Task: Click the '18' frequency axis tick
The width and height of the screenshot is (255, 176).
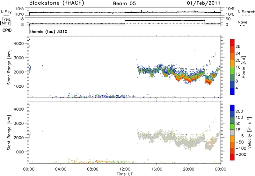Action: [x=21, y=19]
